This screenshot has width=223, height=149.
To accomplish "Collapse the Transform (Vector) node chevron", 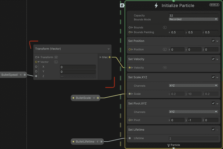I will pos(109,49).
